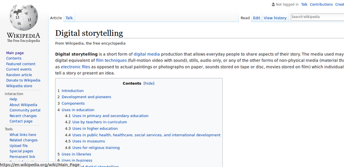Switch to the Talk tab
344x167 pixels.
69,18
